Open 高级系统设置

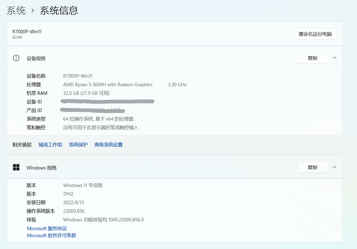point(108,145)
